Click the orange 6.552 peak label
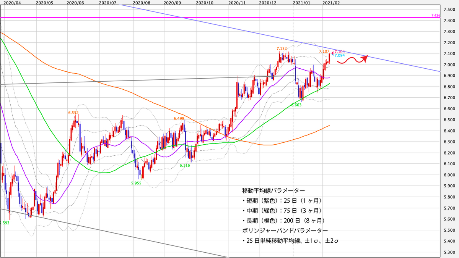The image size is (459, 258). pyautogui.click(x=73, y=113)
